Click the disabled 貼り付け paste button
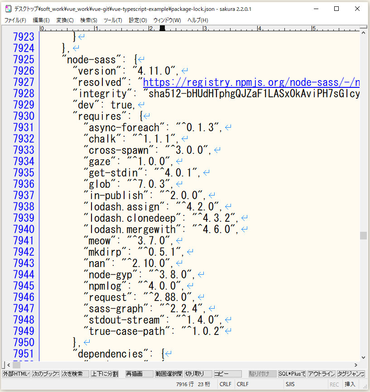370x392 pixels. point(262,374)
